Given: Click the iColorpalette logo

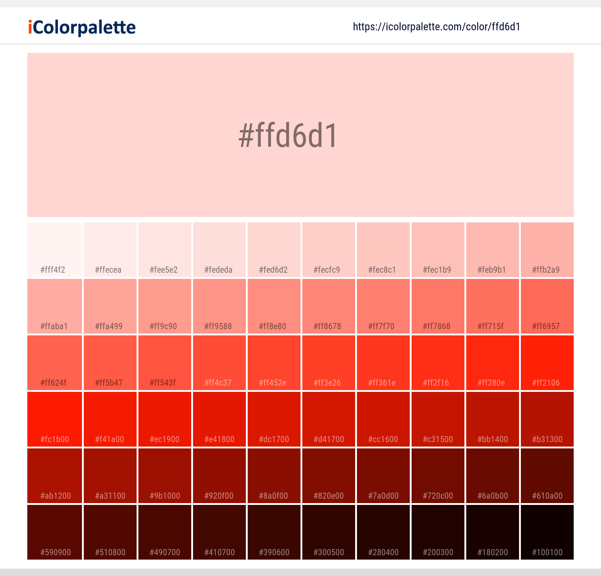Looking at the screenshot, I should 81,26.
